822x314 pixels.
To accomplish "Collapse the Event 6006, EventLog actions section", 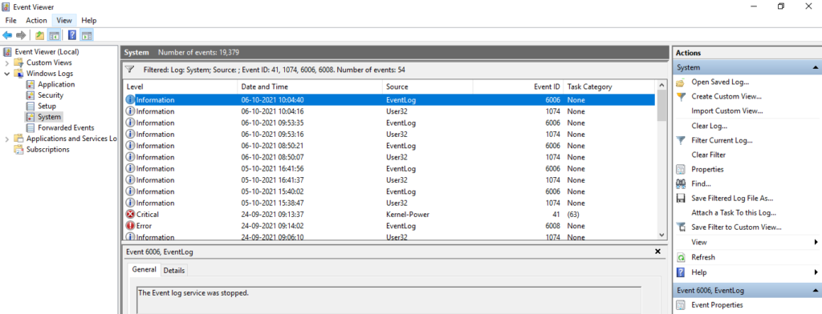I will (816, 291).
